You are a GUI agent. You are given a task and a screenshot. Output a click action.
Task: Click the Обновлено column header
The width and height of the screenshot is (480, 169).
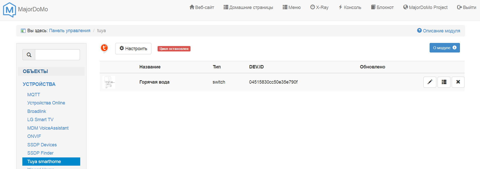coord(373,67)
